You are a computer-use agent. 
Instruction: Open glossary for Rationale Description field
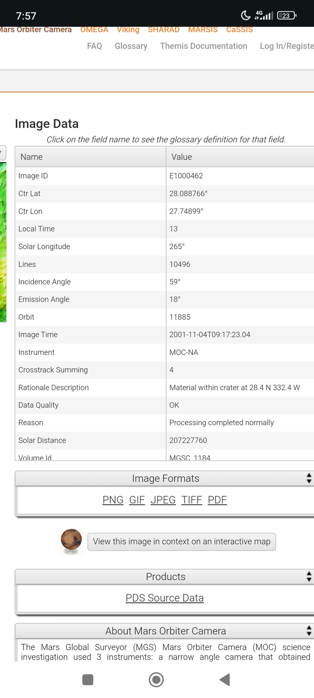pos(53,388)
